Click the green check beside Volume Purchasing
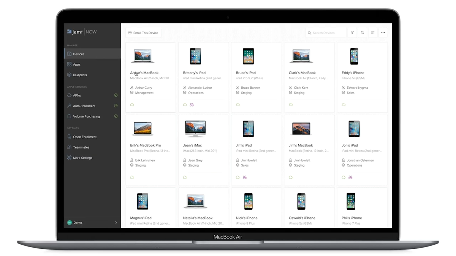Viewport: 456px width, 256px height. [x=115, y=116]
